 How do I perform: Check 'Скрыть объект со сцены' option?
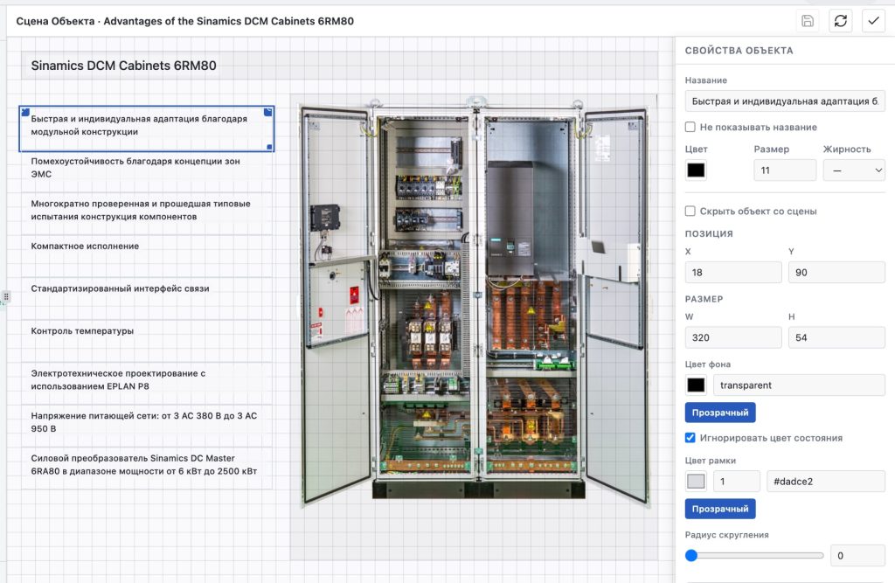point(690,211)
